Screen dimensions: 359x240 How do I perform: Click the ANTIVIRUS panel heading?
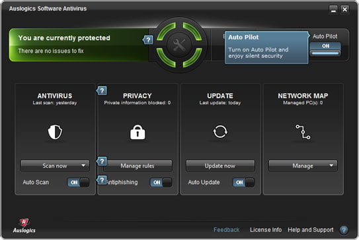pyautogui.click(x=55, y=96)
